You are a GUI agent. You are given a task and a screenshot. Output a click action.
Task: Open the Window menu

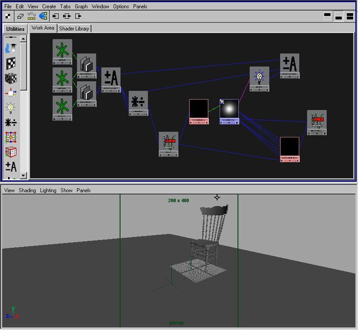100,7
